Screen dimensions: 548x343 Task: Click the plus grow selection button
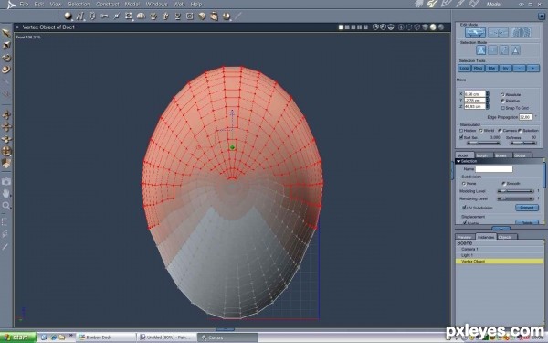[533, 69]
